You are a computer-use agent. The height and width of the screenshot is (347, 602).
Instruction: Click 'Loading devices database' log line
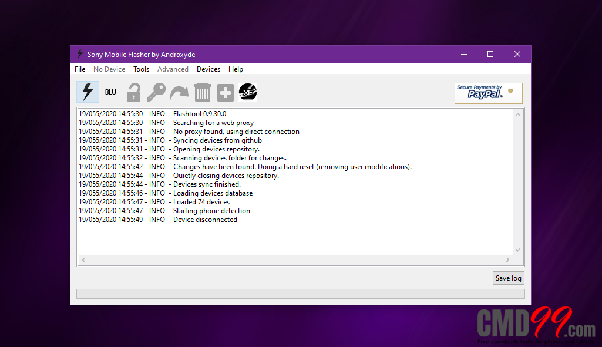(166, 193)
